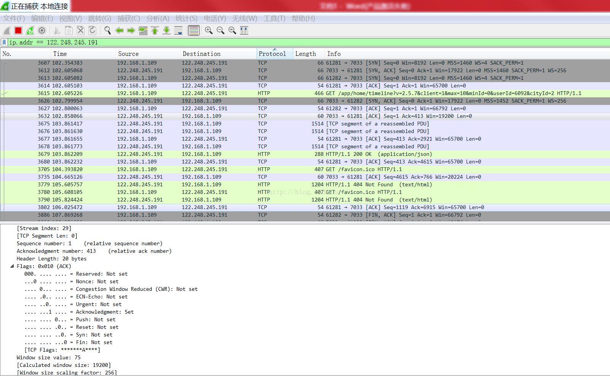Toggle packet list colorization
The width and height of the screenshot is (610, 376).
point(194,30)
